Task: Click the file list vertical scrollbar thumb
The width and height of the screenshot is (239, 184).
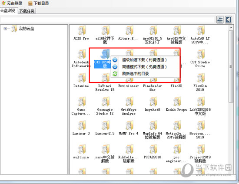Action: (x=231, y=66)
